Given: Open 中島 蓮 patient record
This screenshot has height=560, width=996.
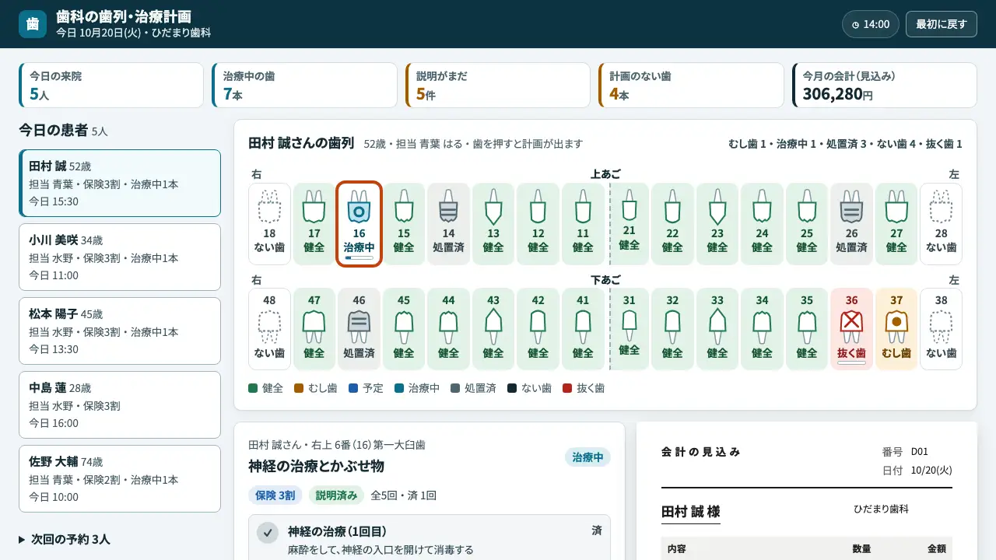Looking at the screenshot, I should (120, 405).
